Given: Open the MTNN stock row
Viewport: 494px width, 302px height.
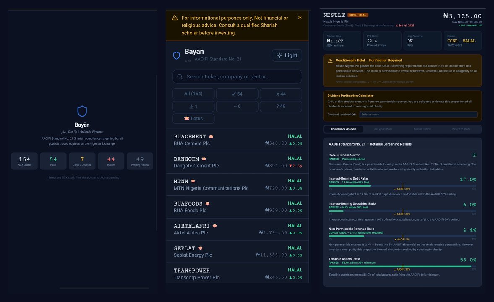Looking at the screenshot, I should click(237, 185).
